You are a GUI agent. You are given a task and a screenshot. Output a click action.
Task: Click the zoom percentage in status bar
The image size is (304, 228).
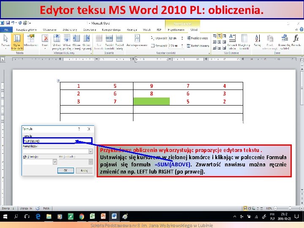269,209
